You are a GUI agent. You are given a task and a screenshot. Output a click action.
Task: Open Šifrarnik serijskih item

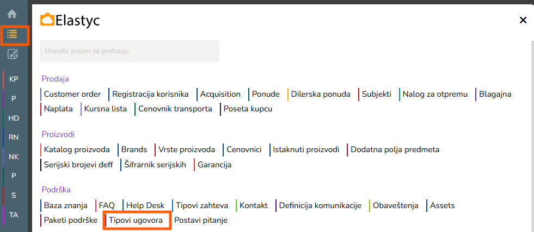(155, 165)
